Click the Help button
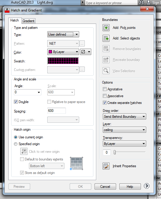The image size is (161, 199). click(x=130, y=187)
